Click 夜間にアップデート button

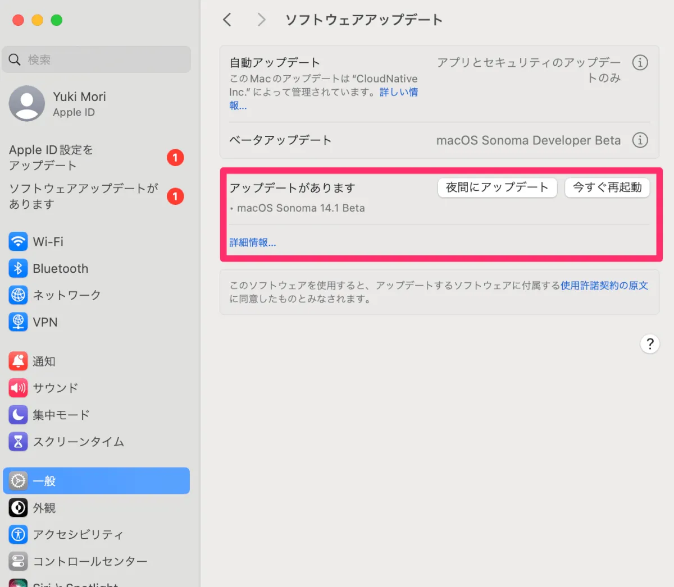pyautogui.click(x=497, y=187)
